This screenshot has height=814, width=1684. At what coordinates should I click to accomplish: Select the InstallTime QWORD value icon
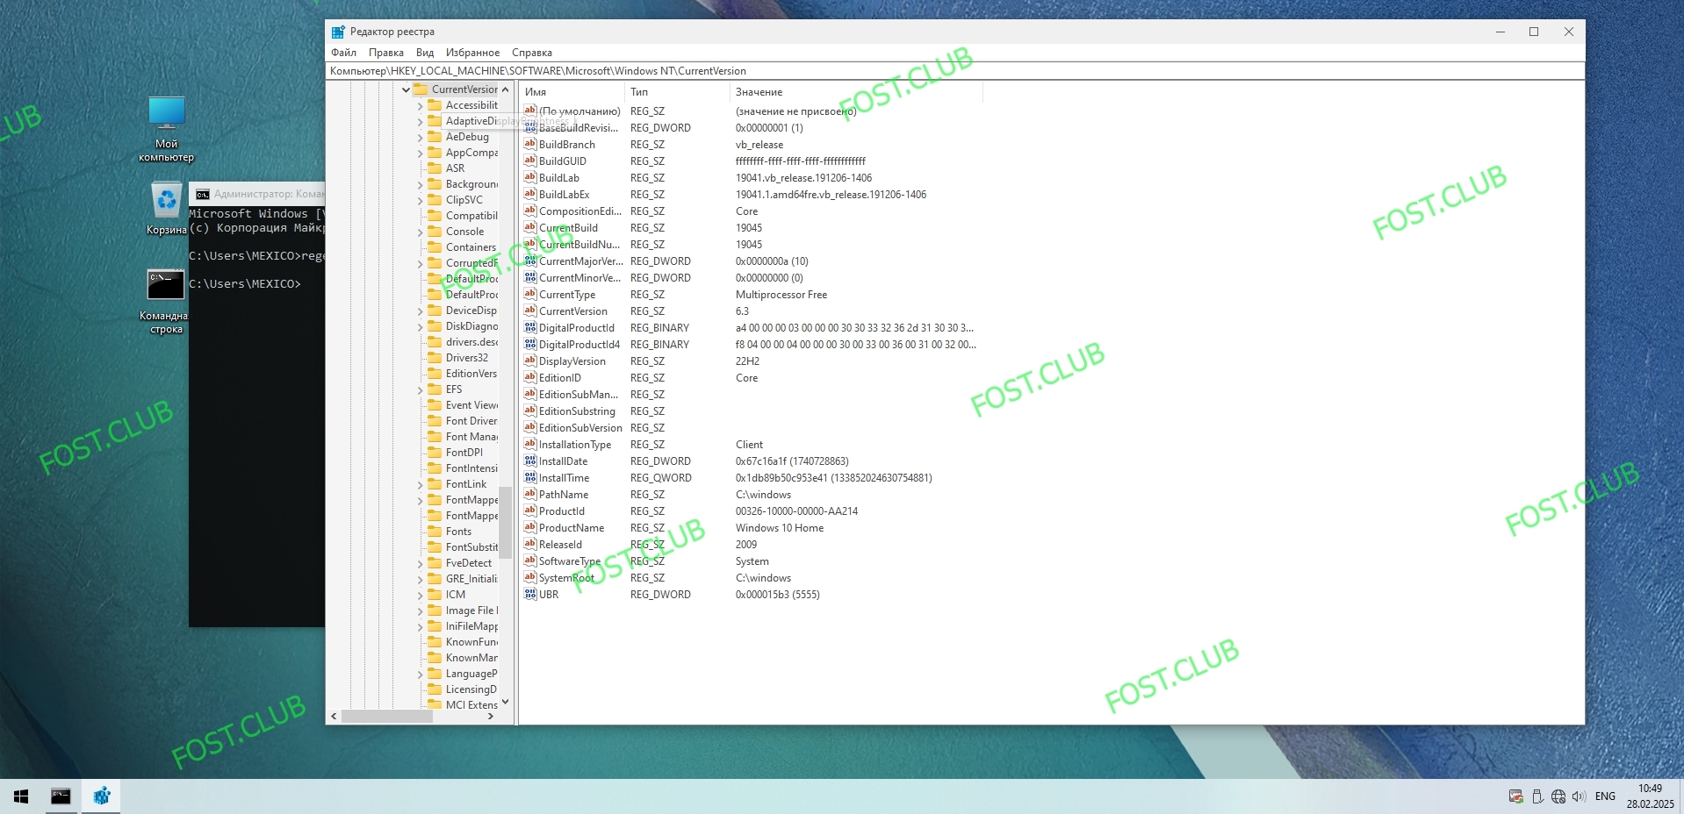tap(530, 477)
